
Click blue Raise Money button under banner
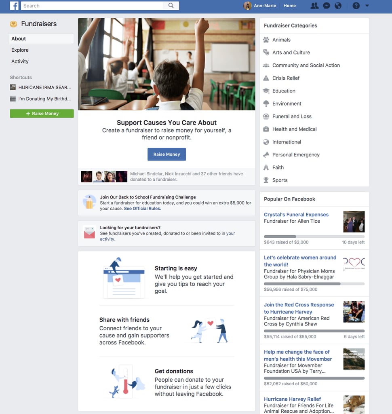pos(166,154)
